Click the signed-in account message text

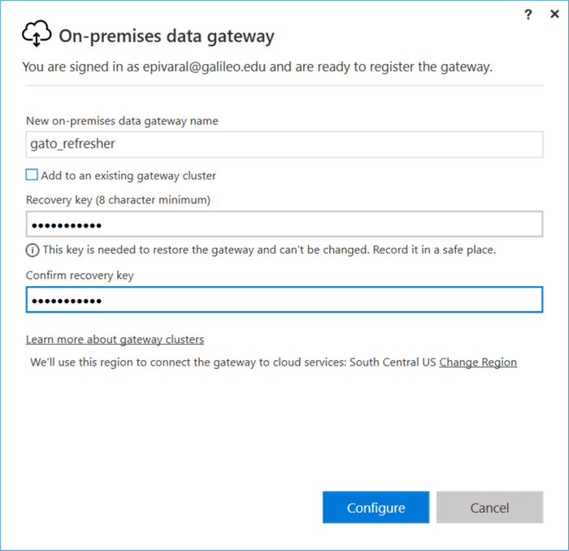tap(257, 67)
